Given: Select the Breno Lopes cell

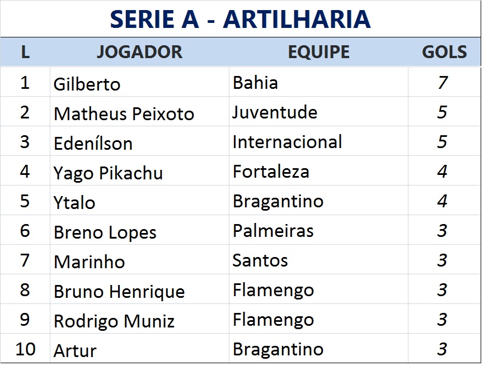Looking at the screenshot, I should coord(139,230).
